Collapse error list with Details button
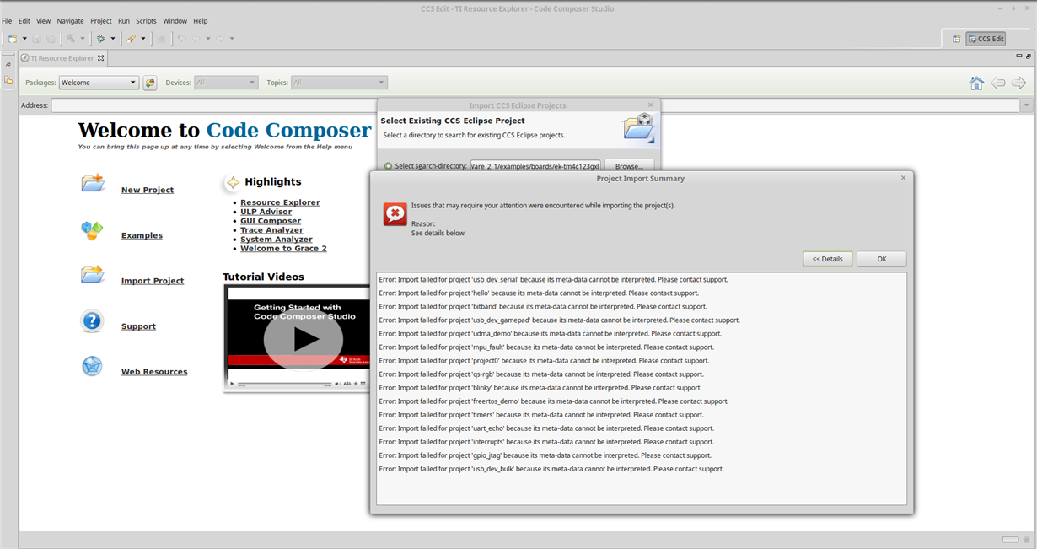The height and width of the screenshot is (549, 1037). [827, 259]
